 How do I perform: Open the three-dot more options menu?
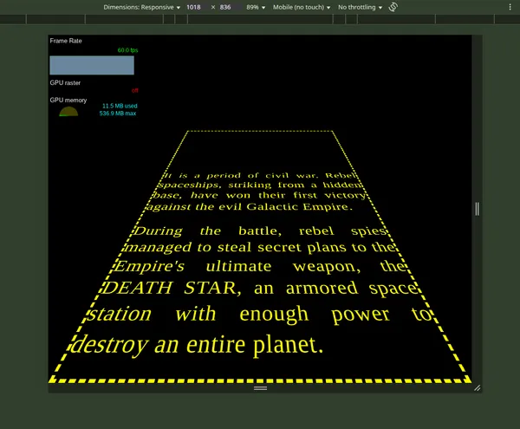[510, 7]
